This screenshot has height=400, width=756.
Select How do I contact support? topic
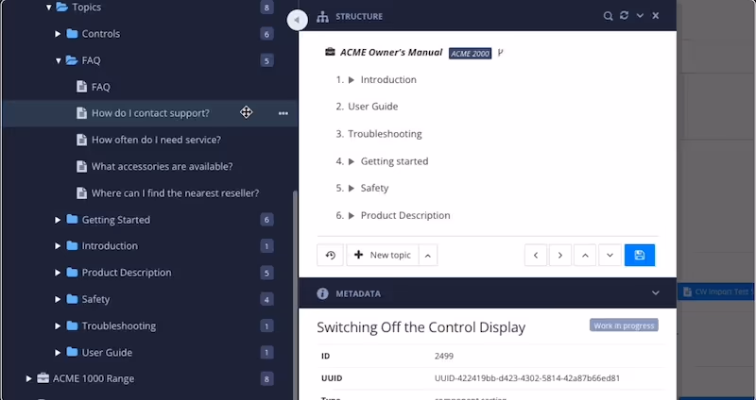pyautogui.click(x=150, y=113)
